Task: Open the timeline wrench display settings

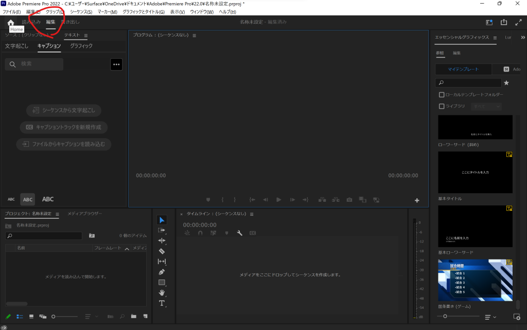Action: 239,233
